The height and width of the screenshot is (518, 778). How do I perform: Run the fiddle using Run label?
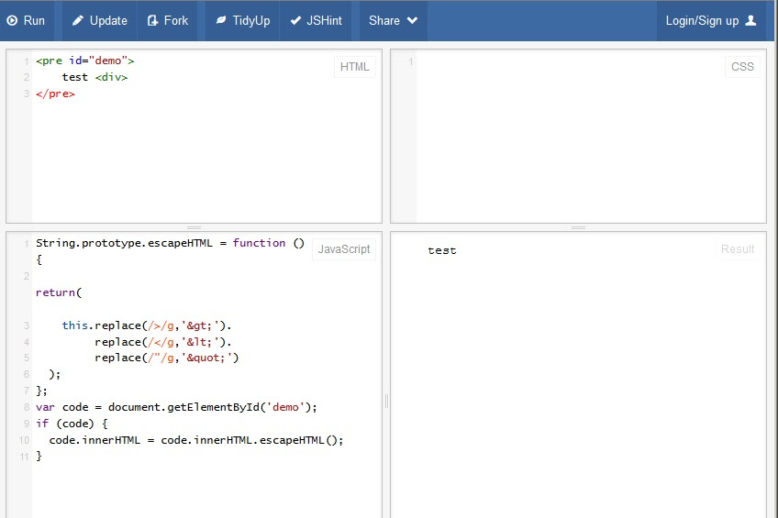34,20
